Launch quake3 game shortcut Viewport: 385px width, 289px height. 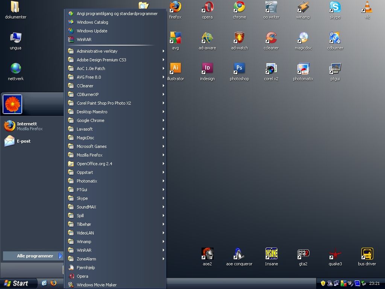point(335,257)
